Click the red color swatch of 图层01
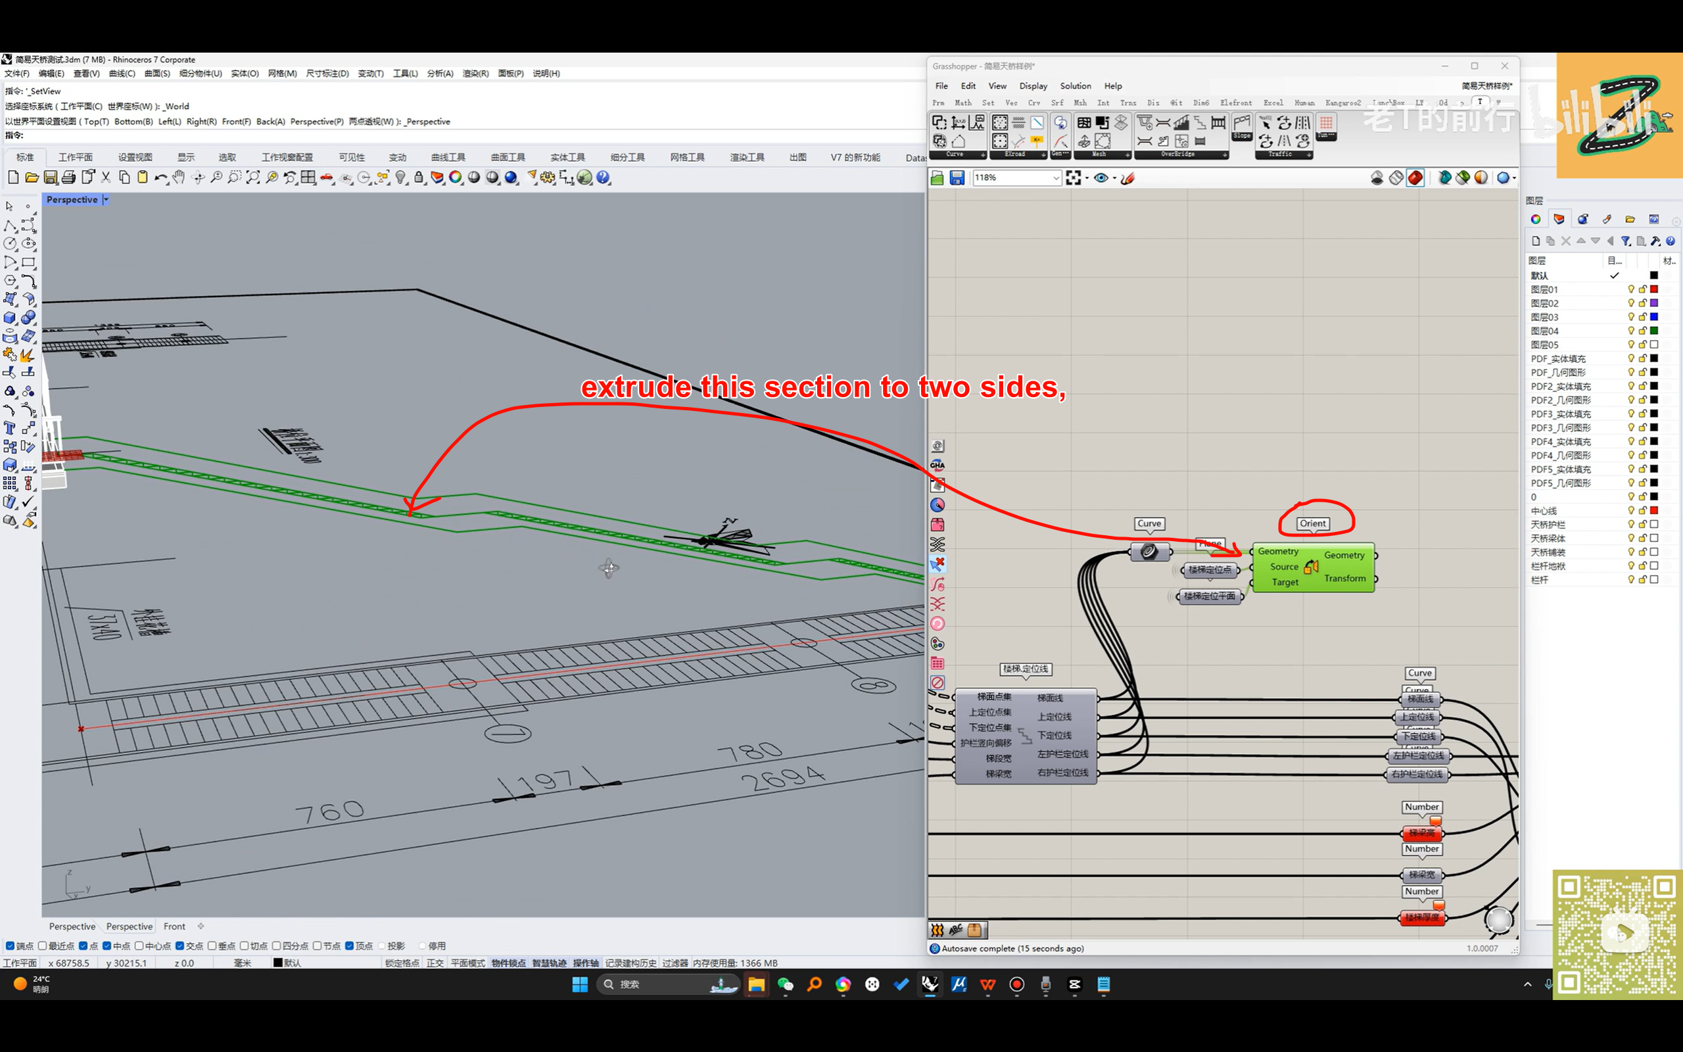This screenshot has width=1683, height=1052. 1654,289
